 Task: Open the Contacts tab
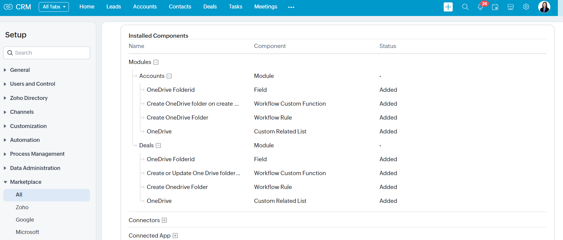point(180,7)
